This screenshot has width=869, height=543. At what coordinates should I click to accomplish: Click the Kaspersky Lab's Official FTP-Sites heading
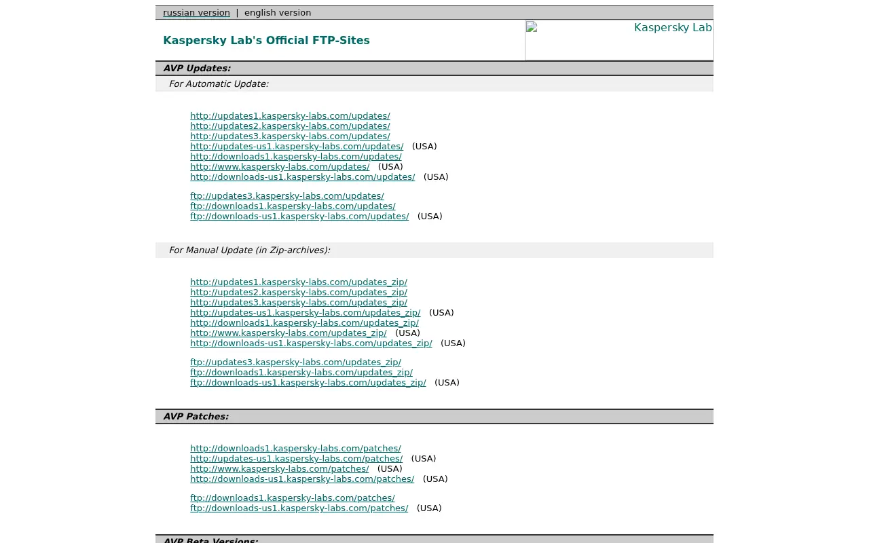pos(266,40)
